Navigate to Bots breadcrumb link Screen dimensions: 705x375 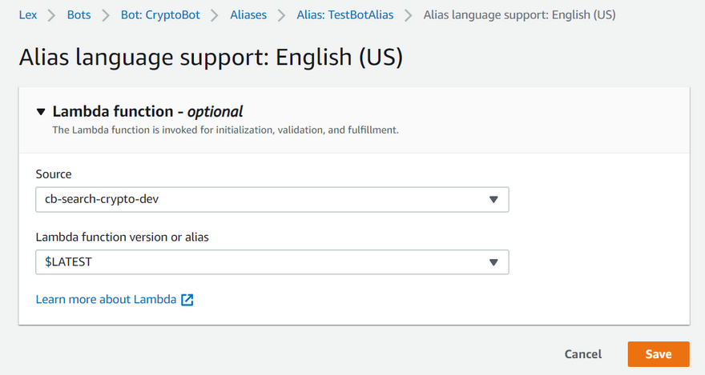(79, 15)
